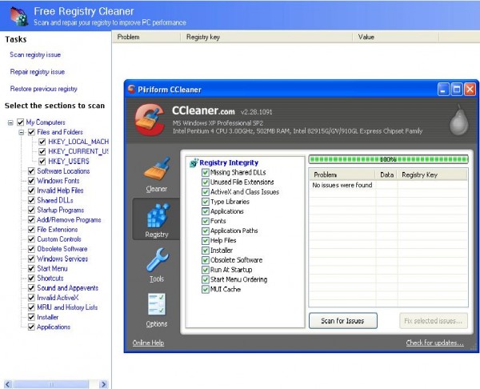The width and height of the screenshot is (480, 389).
Task: Open the Online Help link
Action: [x=148, y=343]
